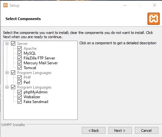Select the Apache tree item label

[30, 48]
